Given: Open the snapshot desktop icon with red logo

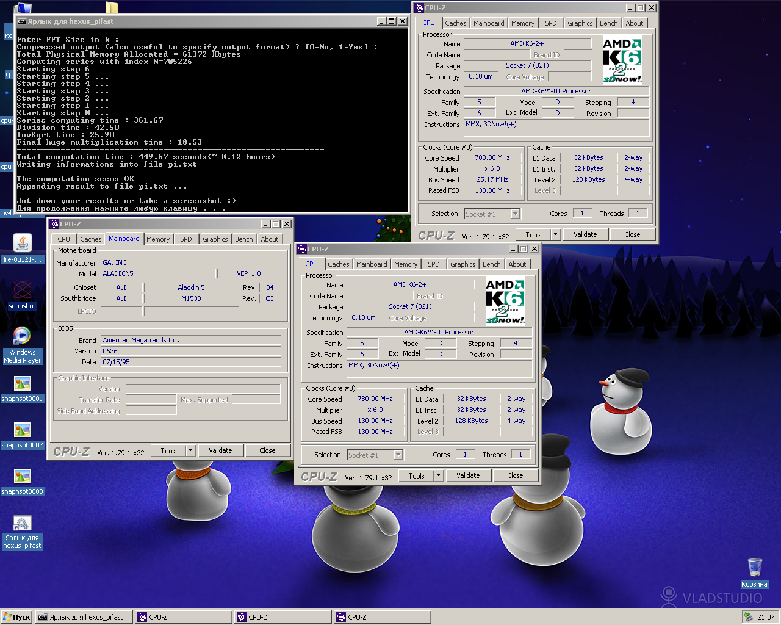Looking at the screenshot, I should tap(23, 289).
